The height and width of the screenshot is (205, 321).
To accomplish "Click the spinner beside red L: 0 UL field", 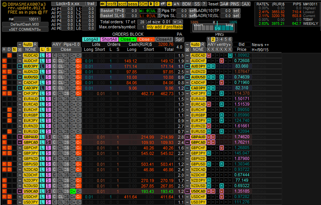I will pyautogui.click(x=159, y=16).
